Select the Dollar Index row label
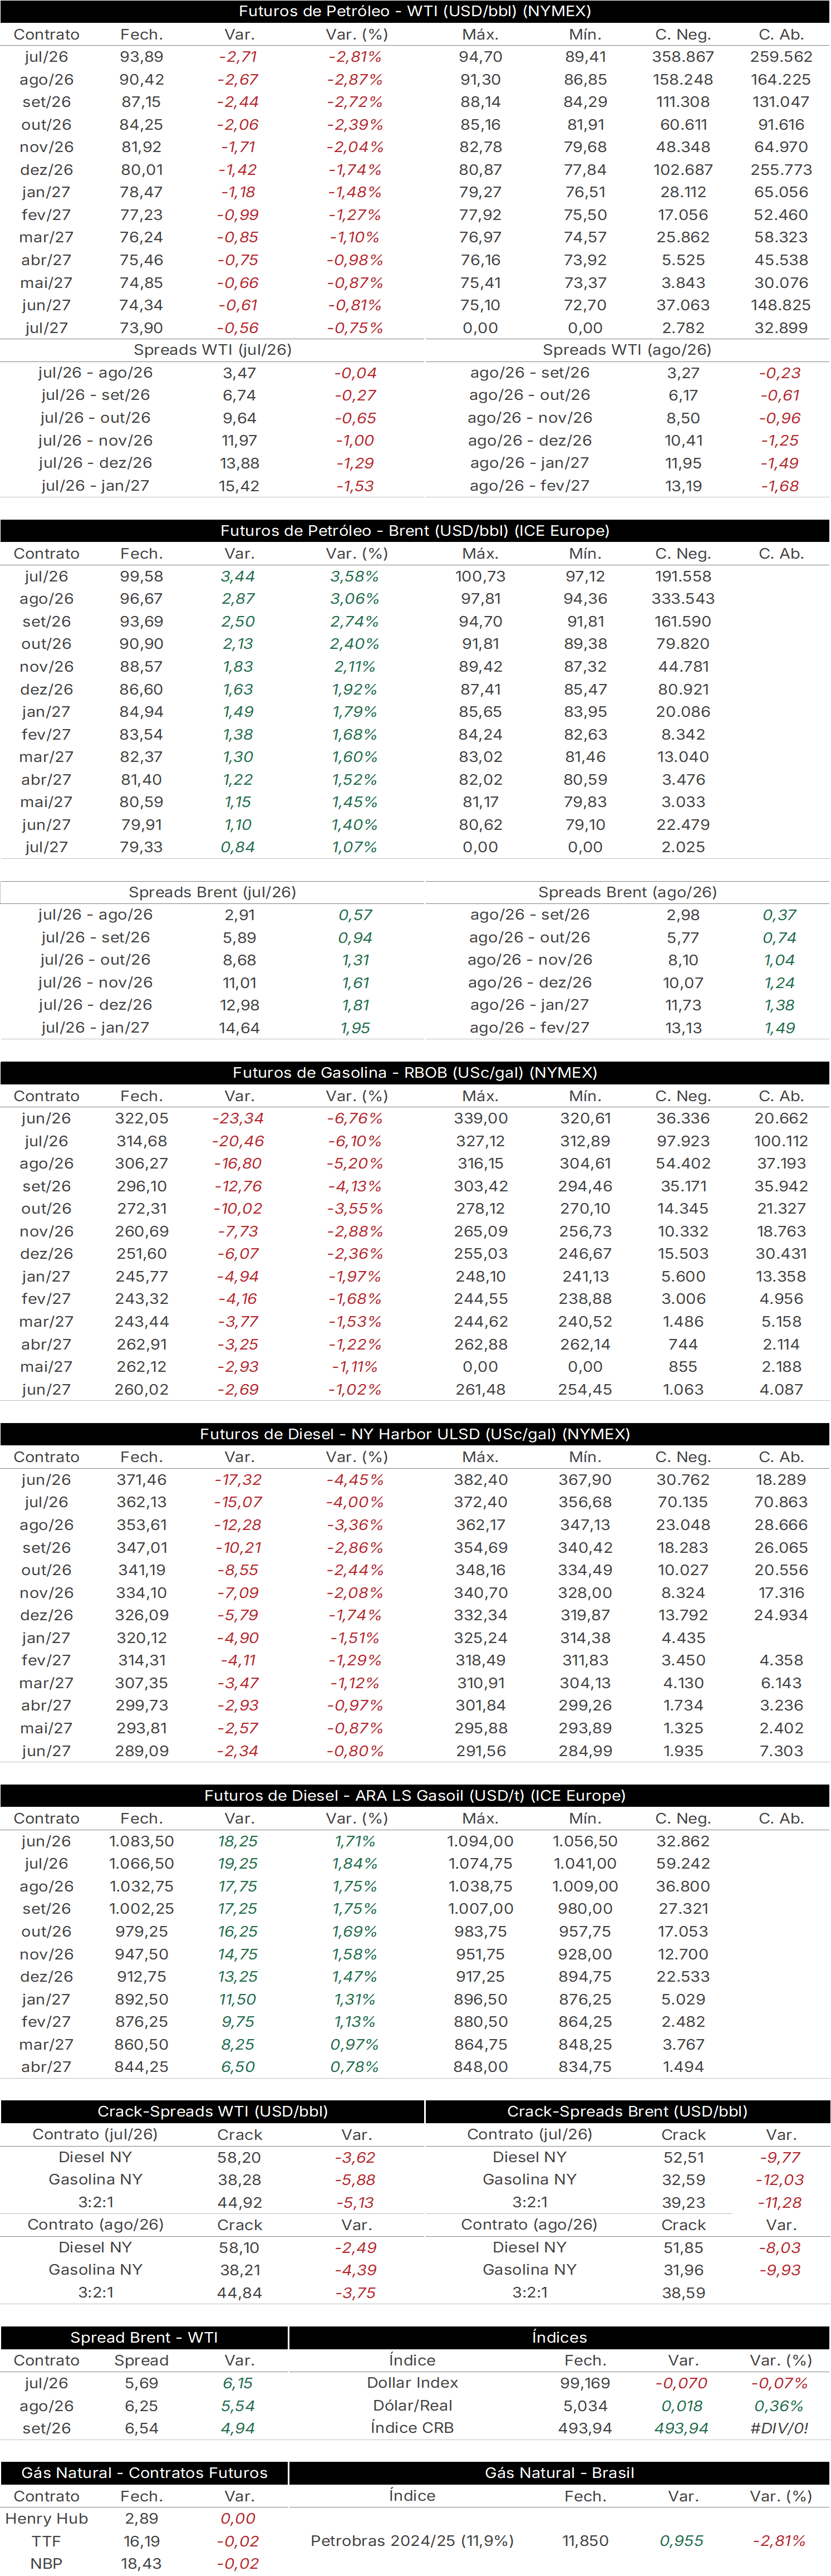Image resolution: width=831 pixels, height=2576 pixels. pyautogui.click(x=412, y=2383)
